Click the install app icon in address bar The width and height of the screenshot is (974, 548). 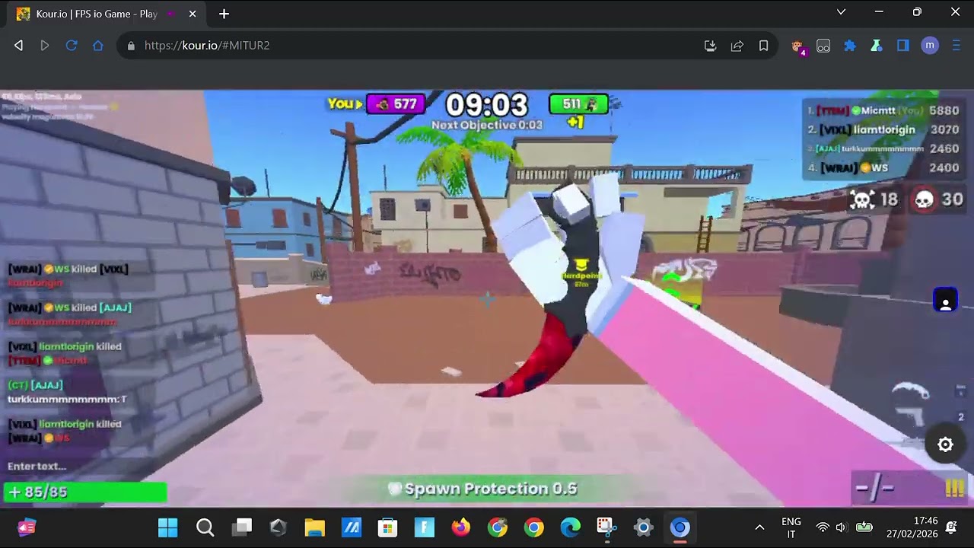(711, 46)
